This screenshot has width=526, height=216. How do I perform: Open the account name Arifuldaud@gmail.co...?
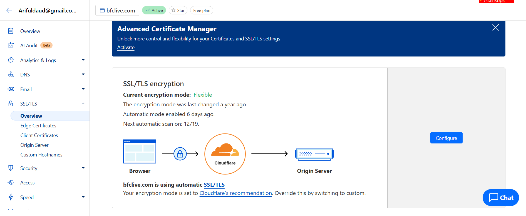pyautogui.click(x=48, y=11)
